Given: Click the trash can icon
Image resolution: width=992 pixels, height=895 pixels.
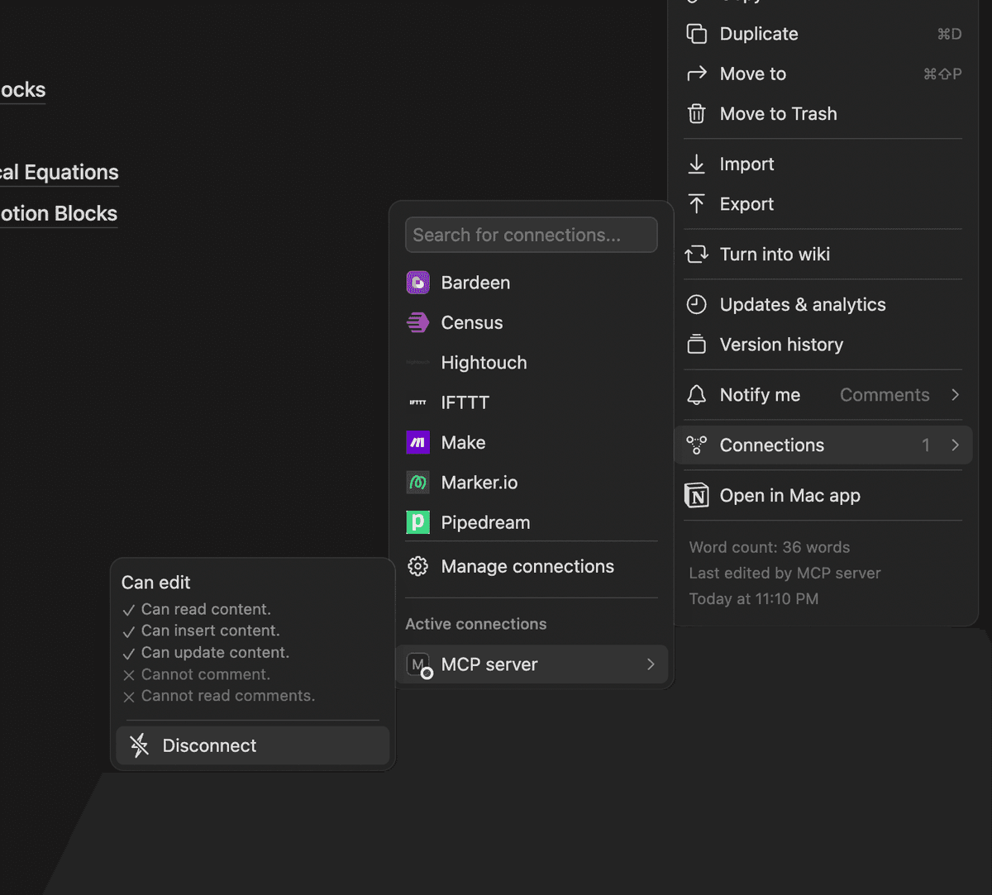Looking at the screenshot, I should pyautogui.click(x=697, y=114).
